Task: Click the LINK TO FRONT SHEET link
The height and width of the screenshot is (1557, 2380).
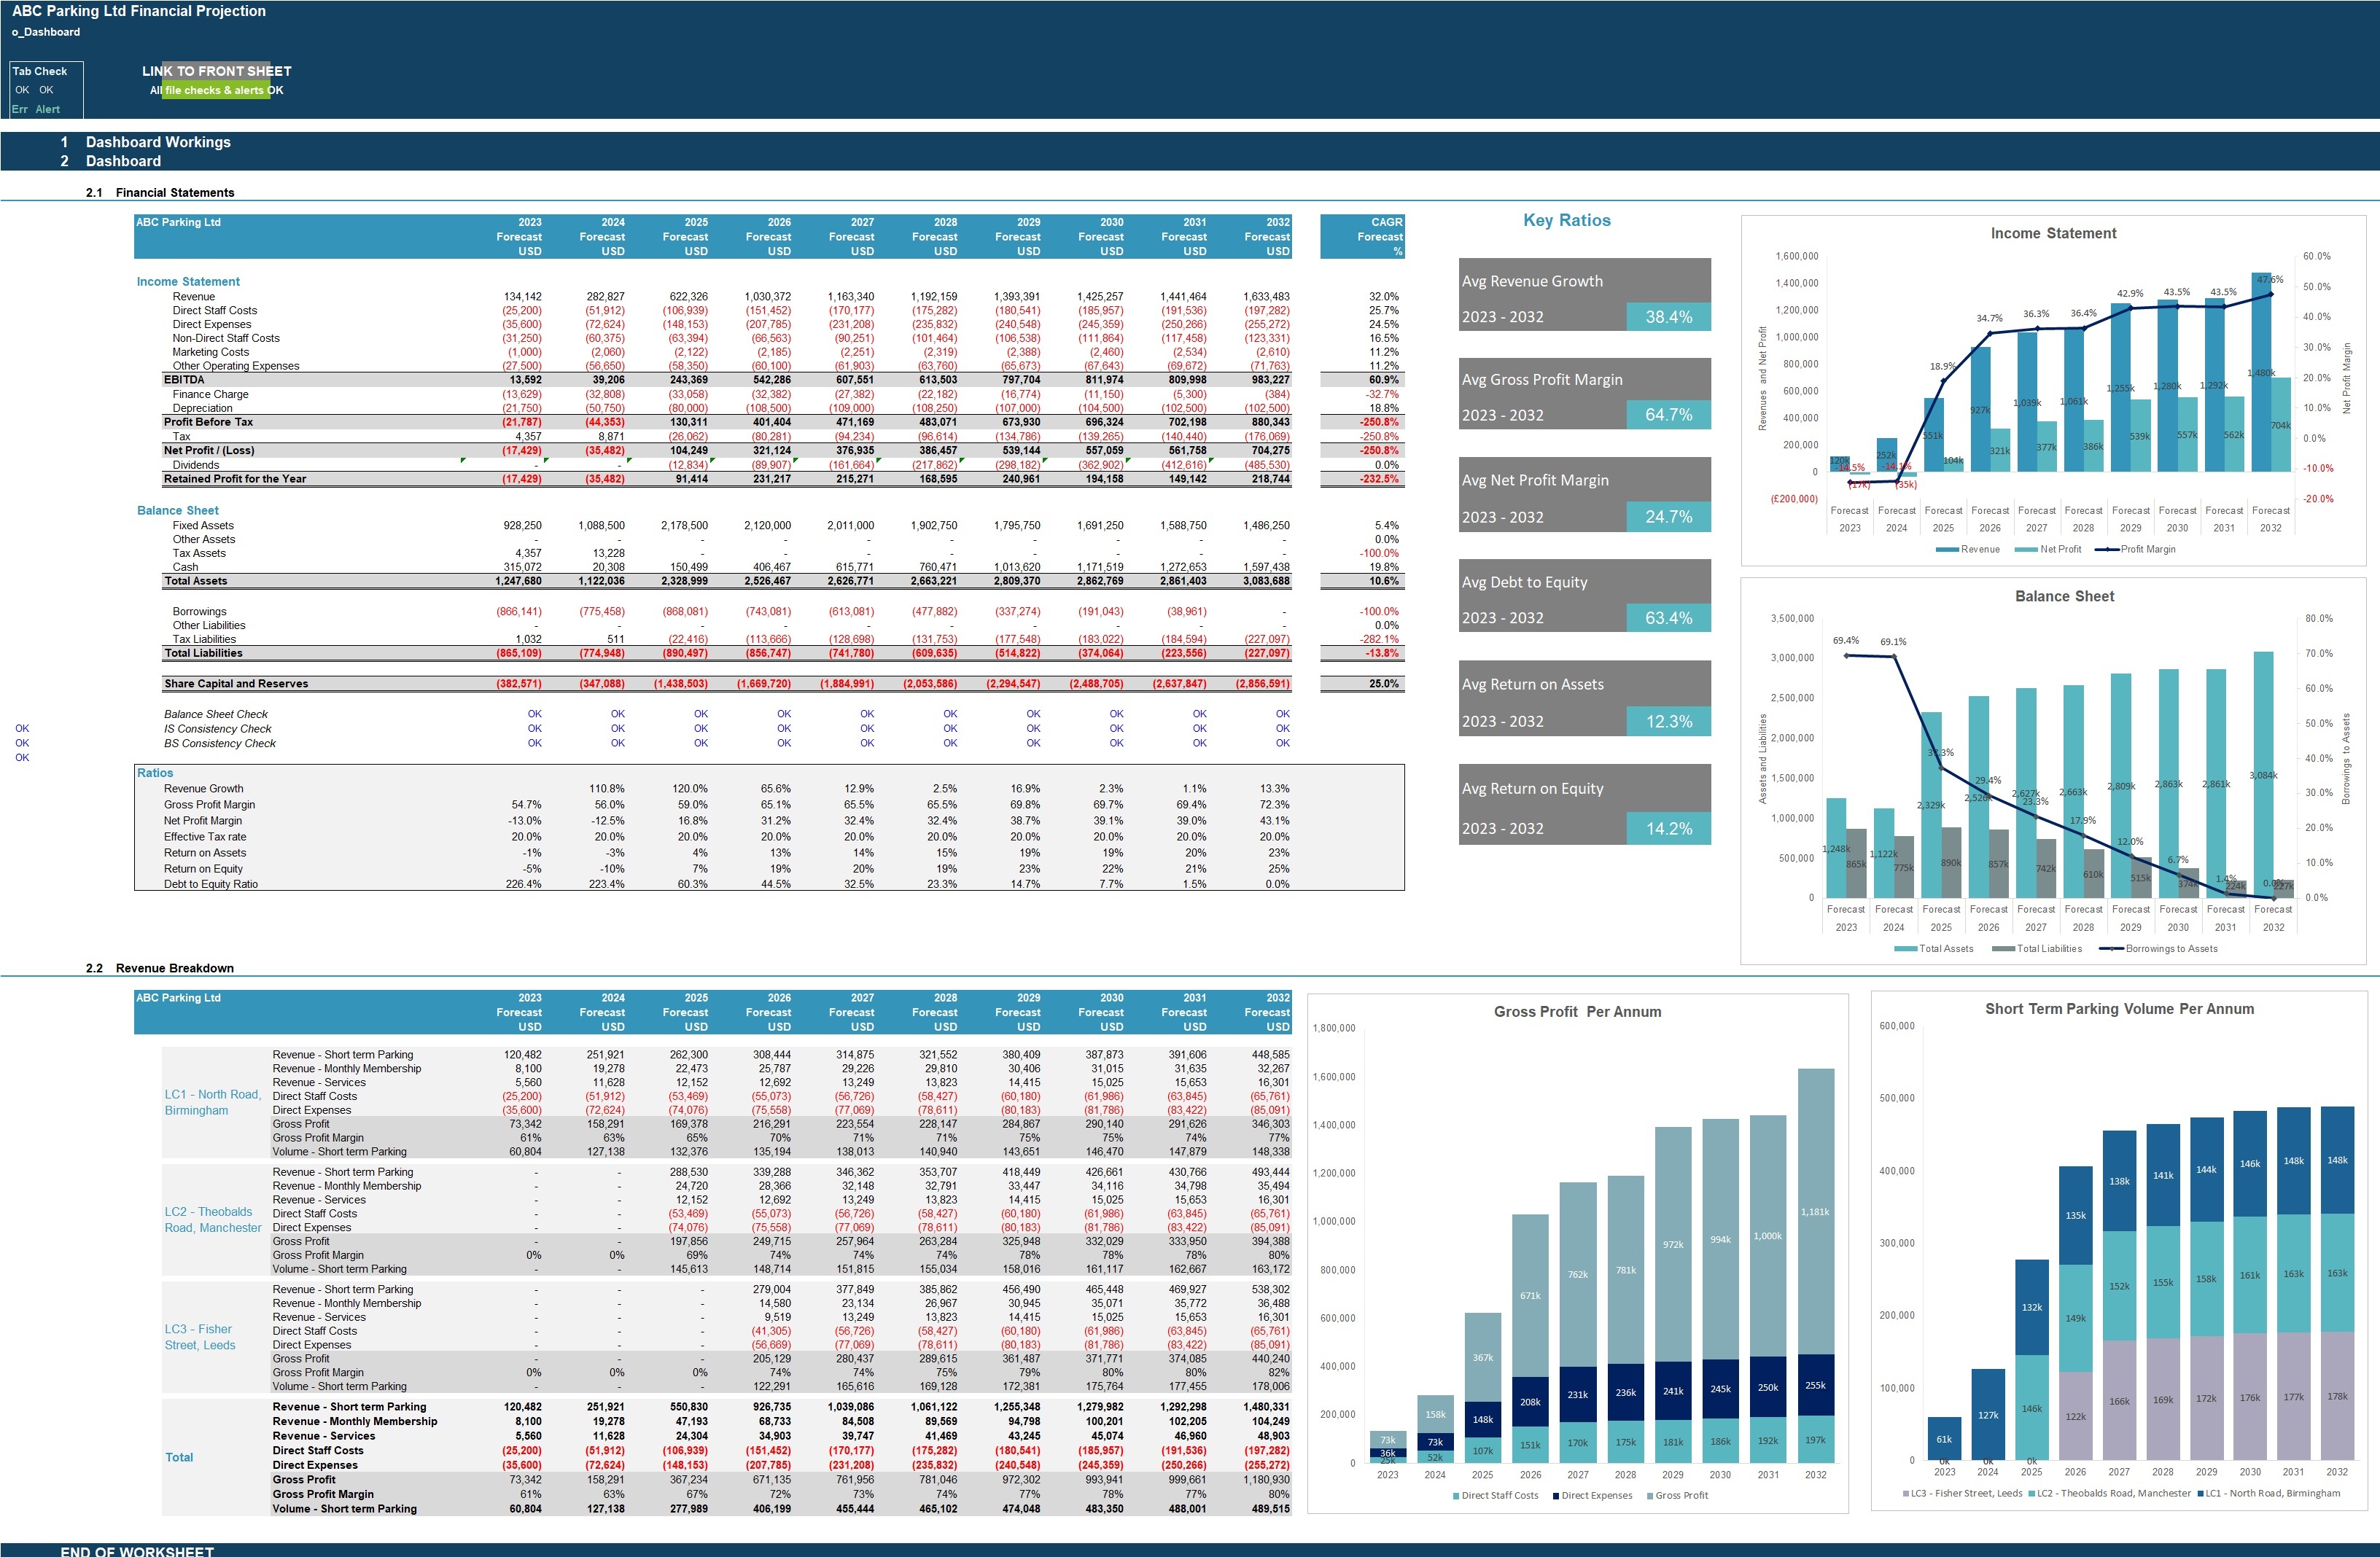Action: [x=217, y=71]
